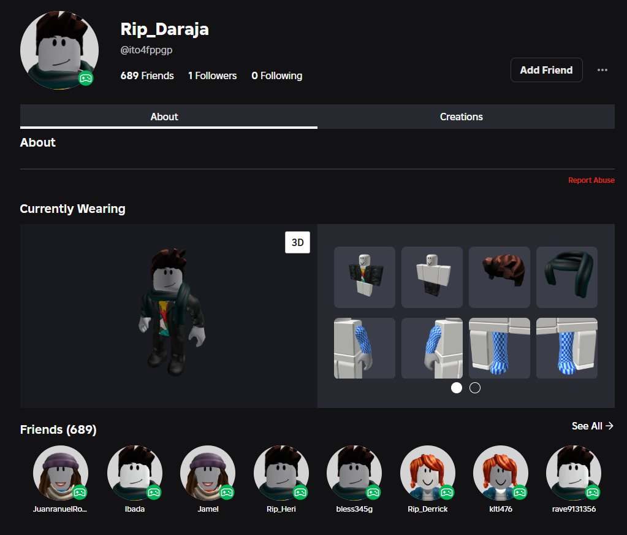
Task: Open See All friends link
Action: pyautogui.click(x=592, y=426)
